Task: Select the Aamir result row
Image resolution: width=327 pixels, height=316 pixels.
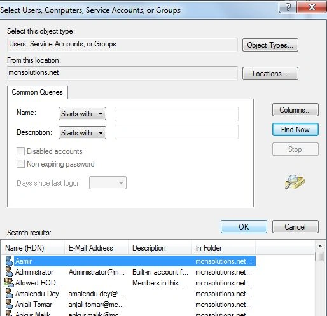Action: tap(130, 261)
